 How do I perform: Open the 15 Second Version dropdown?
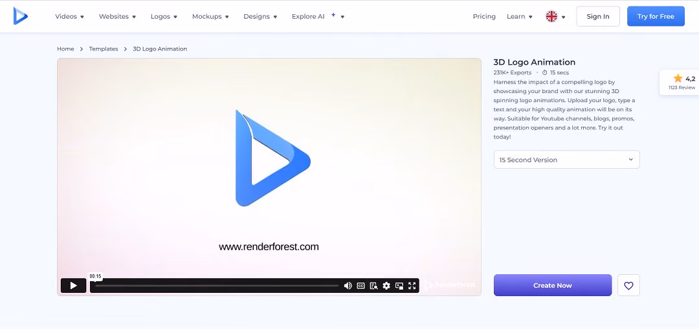coord(566,160)
